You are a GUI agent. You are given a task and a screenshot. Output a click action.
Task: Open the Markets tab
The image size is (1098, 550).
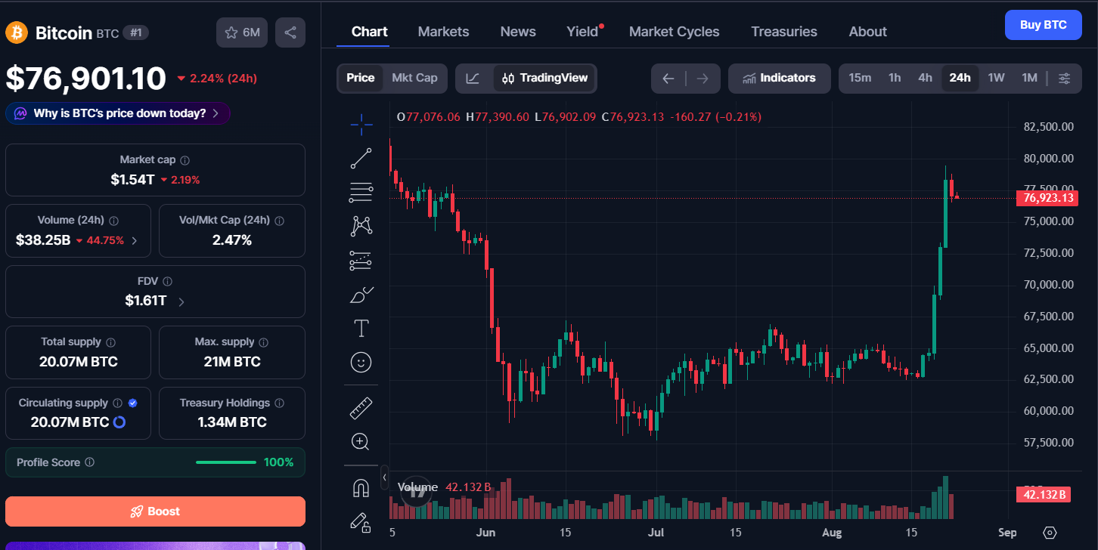pos(443,32)
